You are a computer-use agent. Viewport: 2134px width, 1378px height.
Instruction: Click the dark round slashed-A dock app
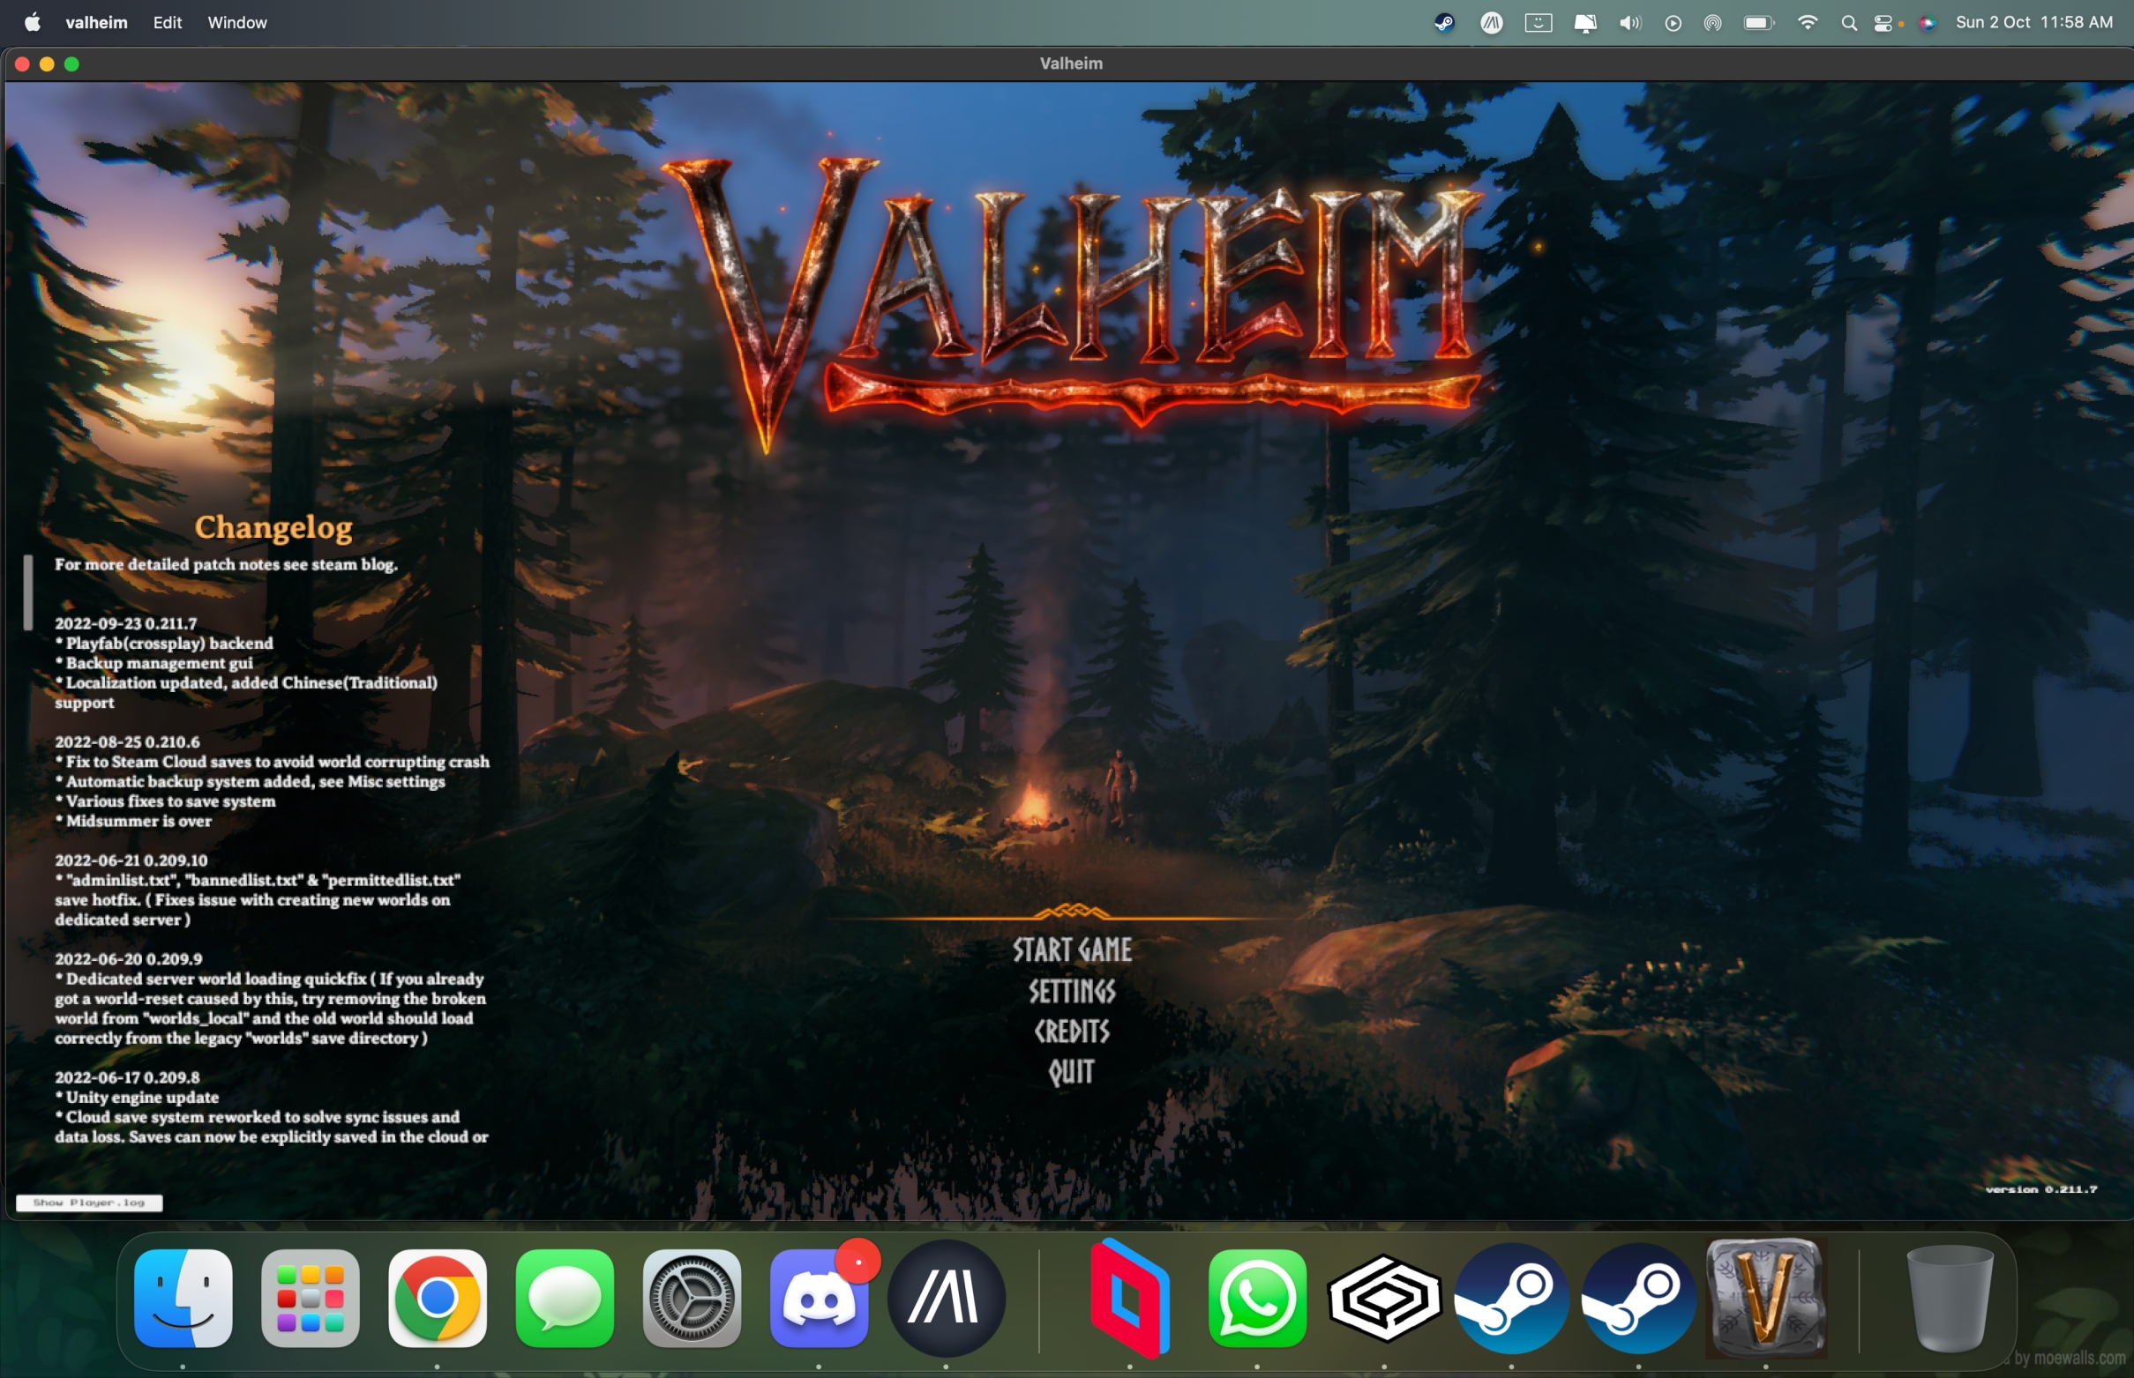pyautogui.click(x=947, y=1298)
